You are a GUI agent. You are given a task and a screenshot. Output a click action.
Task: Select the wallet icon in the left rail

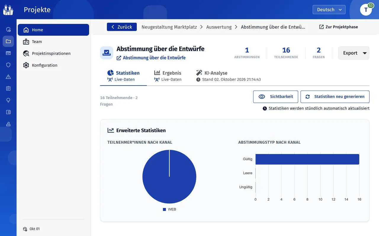pos(8,112)
